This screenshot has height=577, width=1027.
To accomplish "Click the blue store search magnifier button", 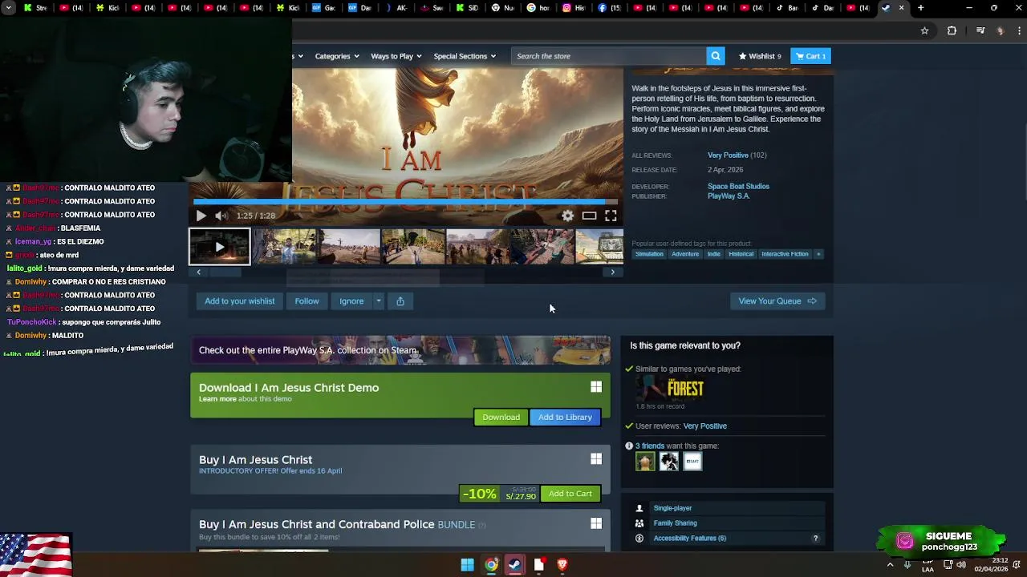I will click(x=715, y=56).
